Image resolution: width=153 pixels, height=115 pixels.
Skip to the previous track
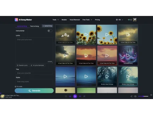tap(70, 96)
